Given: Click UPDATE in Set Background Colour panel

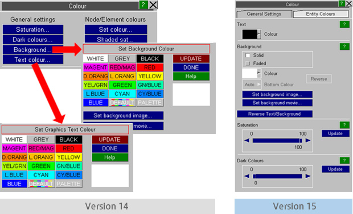Looking at the screenshot, I should 191,59.
